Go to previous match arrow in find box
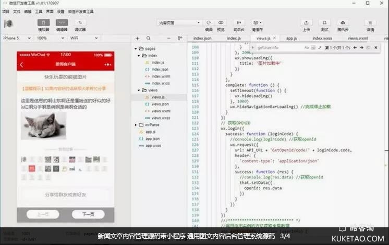The image size is (389, 245). [355, 47]
